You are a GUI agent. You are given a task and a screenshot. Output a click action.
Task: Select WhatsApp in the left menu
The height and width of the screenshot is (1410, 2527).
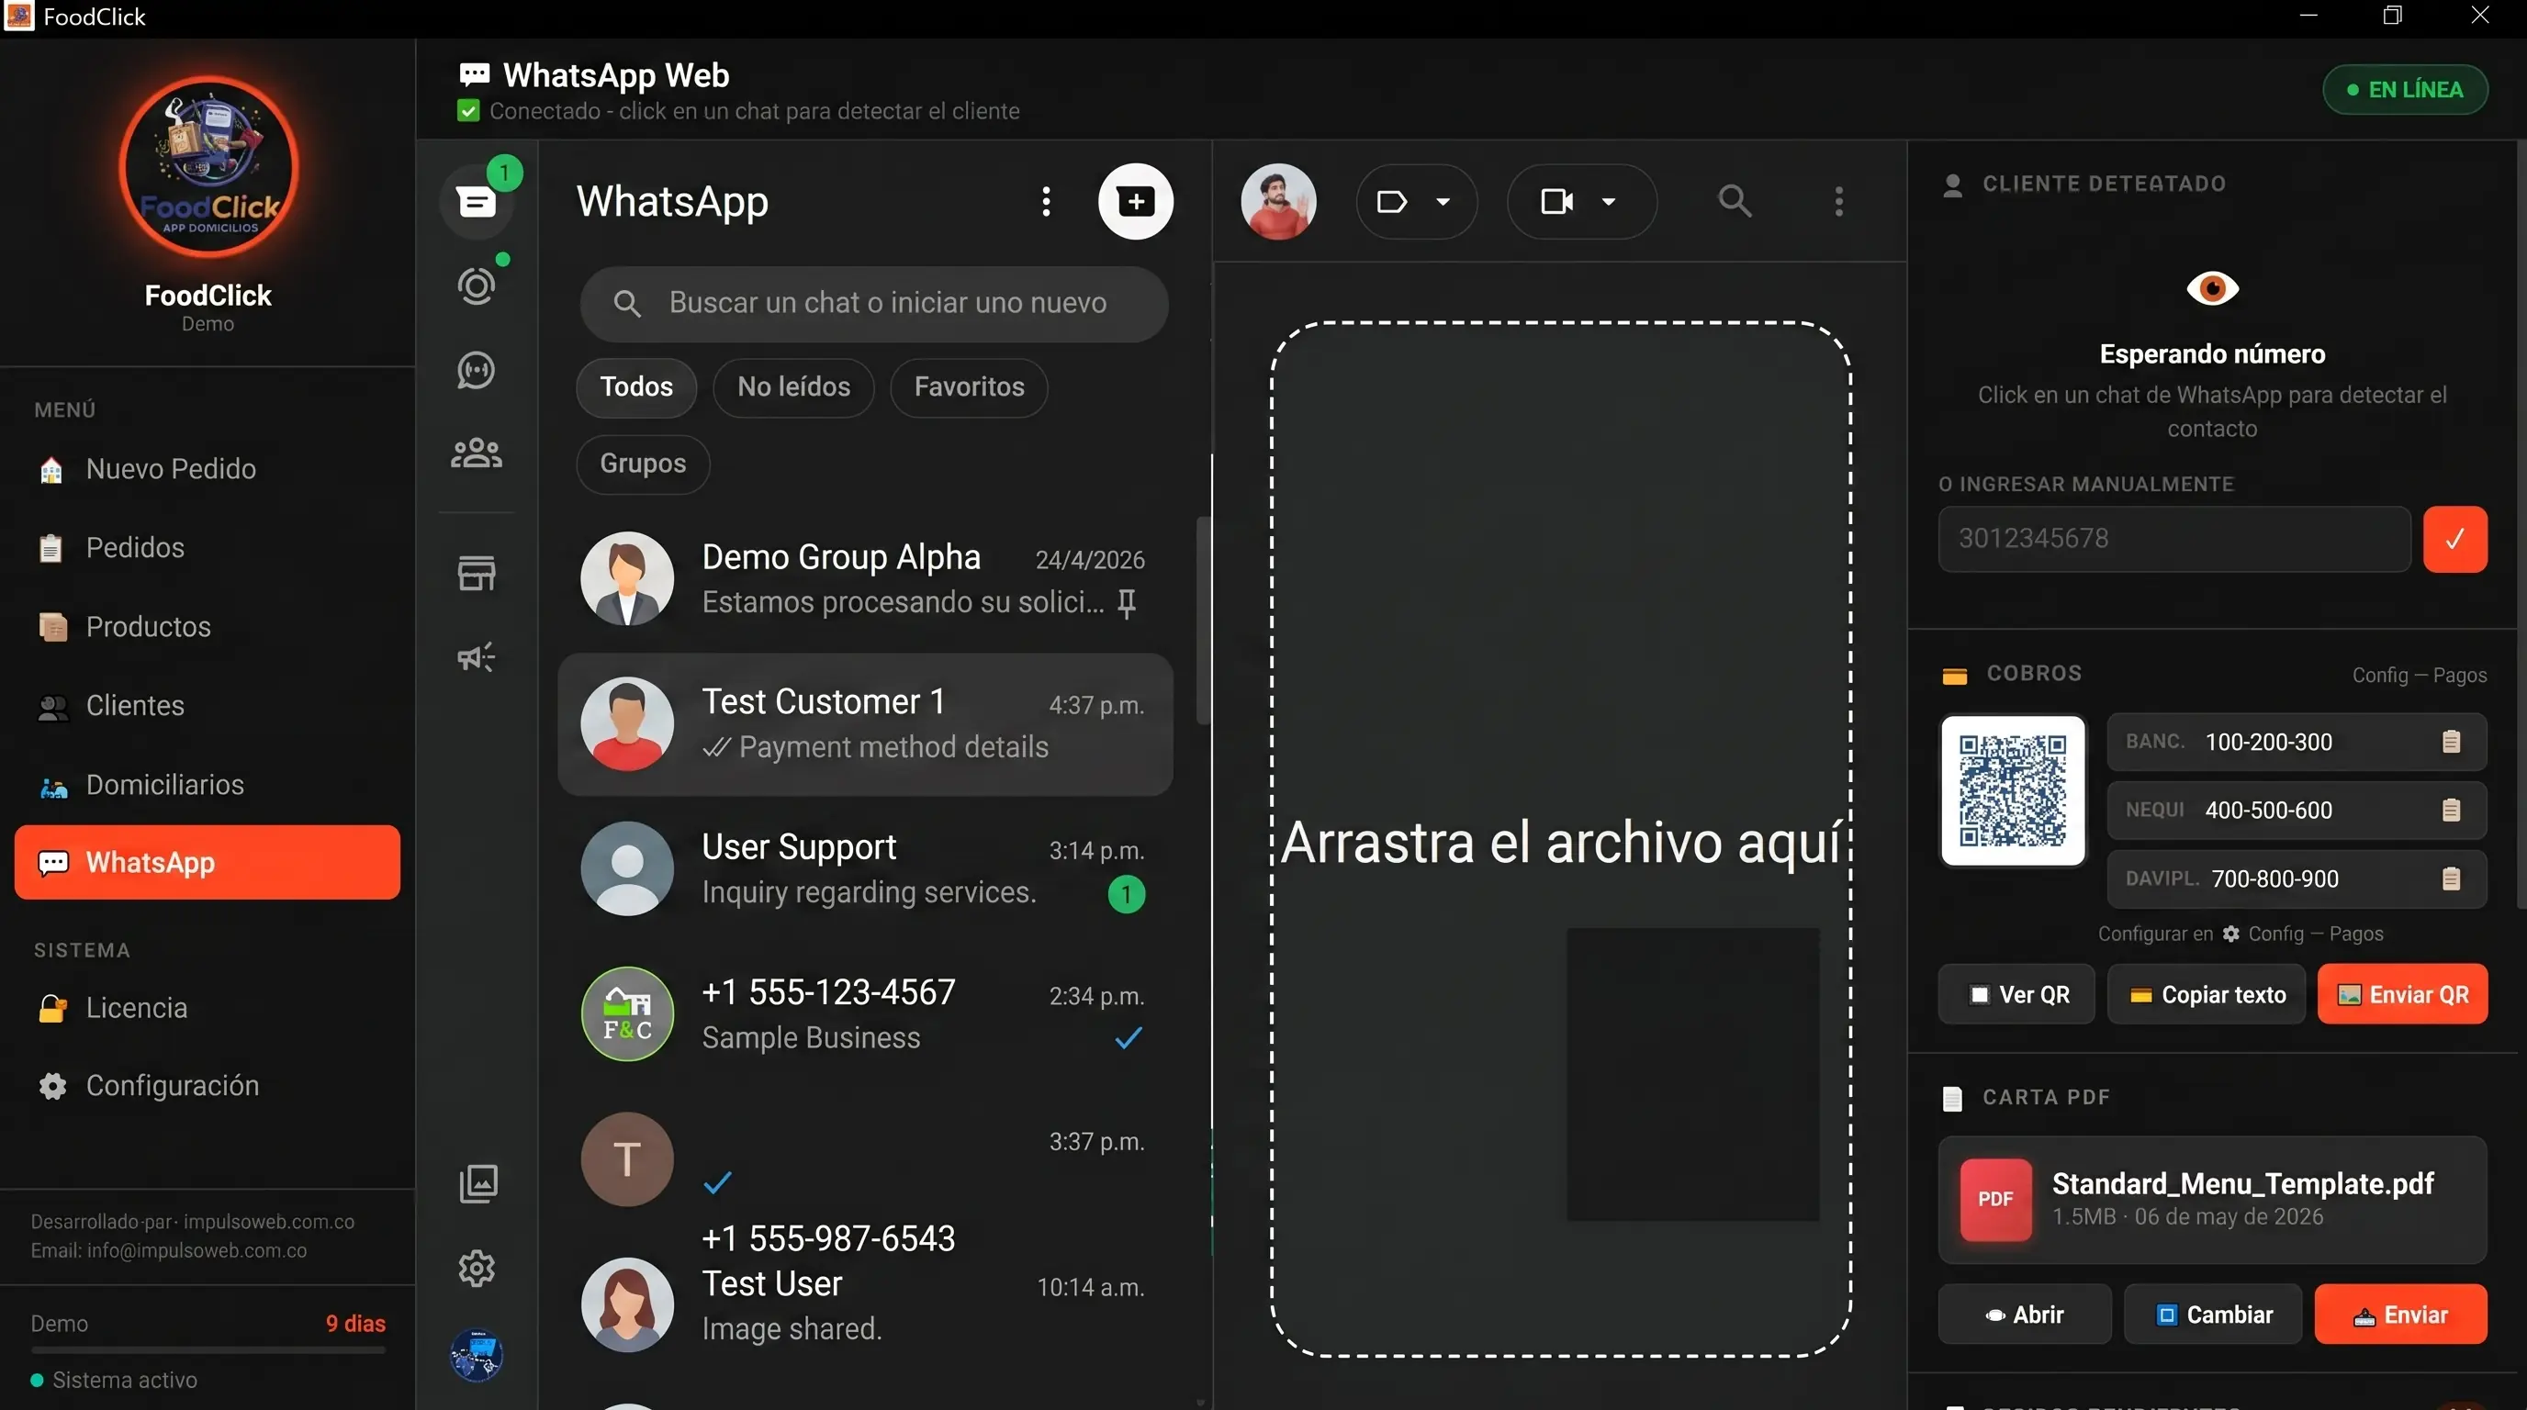pos(207,863)
